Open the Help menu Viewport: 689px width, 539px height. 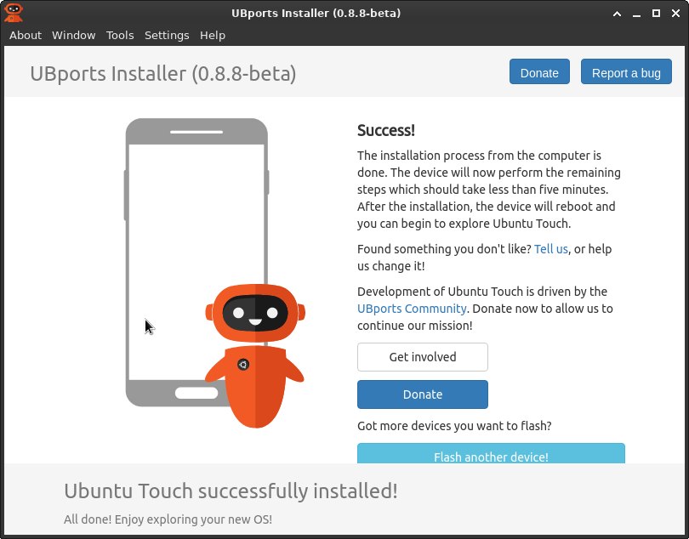point(213,35)
